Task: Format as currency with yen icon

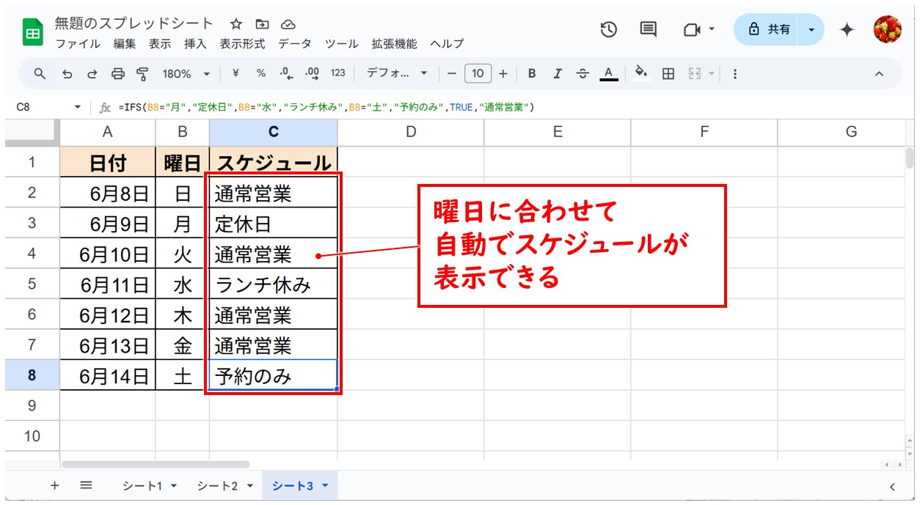Action: point(236,73)
